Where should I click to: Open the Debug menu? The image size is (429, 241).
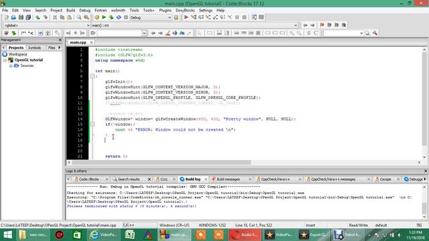coord(85,10)
